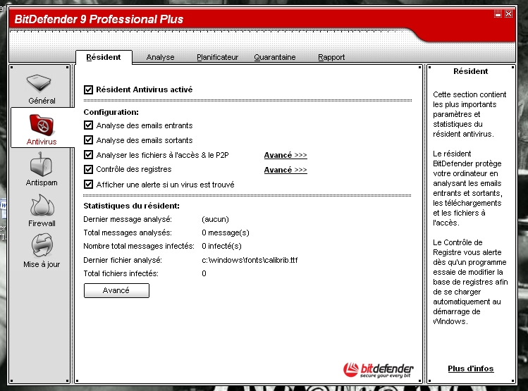Switch to the Analyse tab

coord(160,57)
